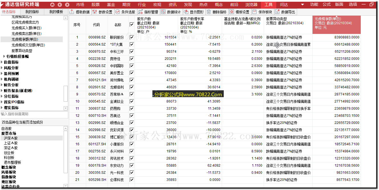Open the 版面 menu

(339, 5)
